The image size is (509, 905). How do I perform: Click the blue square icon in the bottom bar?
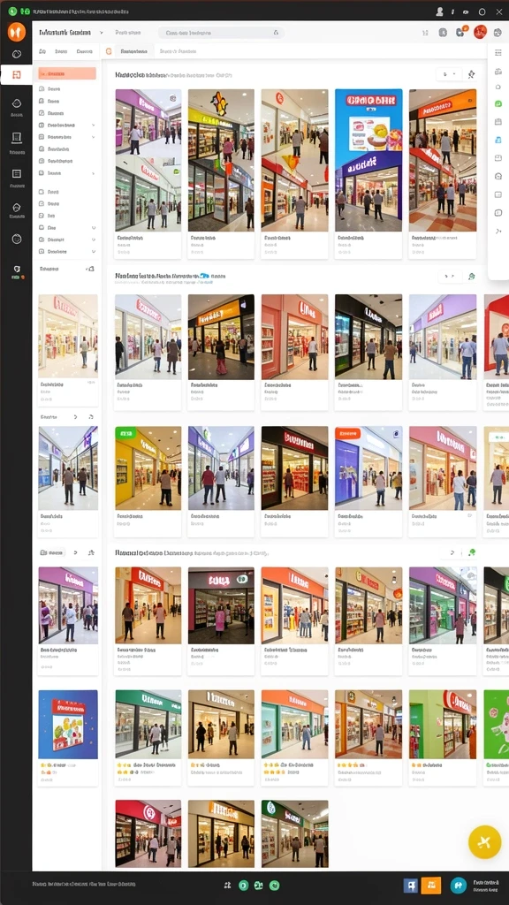[x=410, y=885]
